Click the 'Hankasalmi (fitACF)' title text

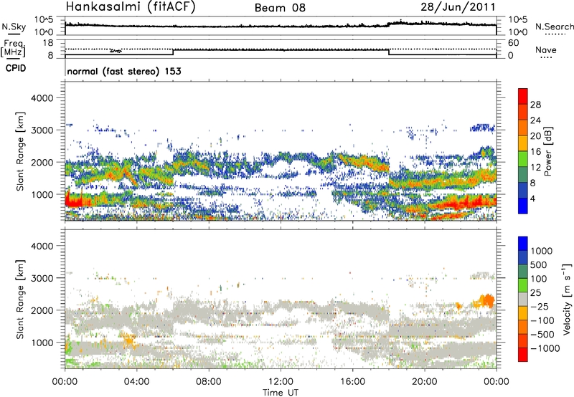[131, 6]
